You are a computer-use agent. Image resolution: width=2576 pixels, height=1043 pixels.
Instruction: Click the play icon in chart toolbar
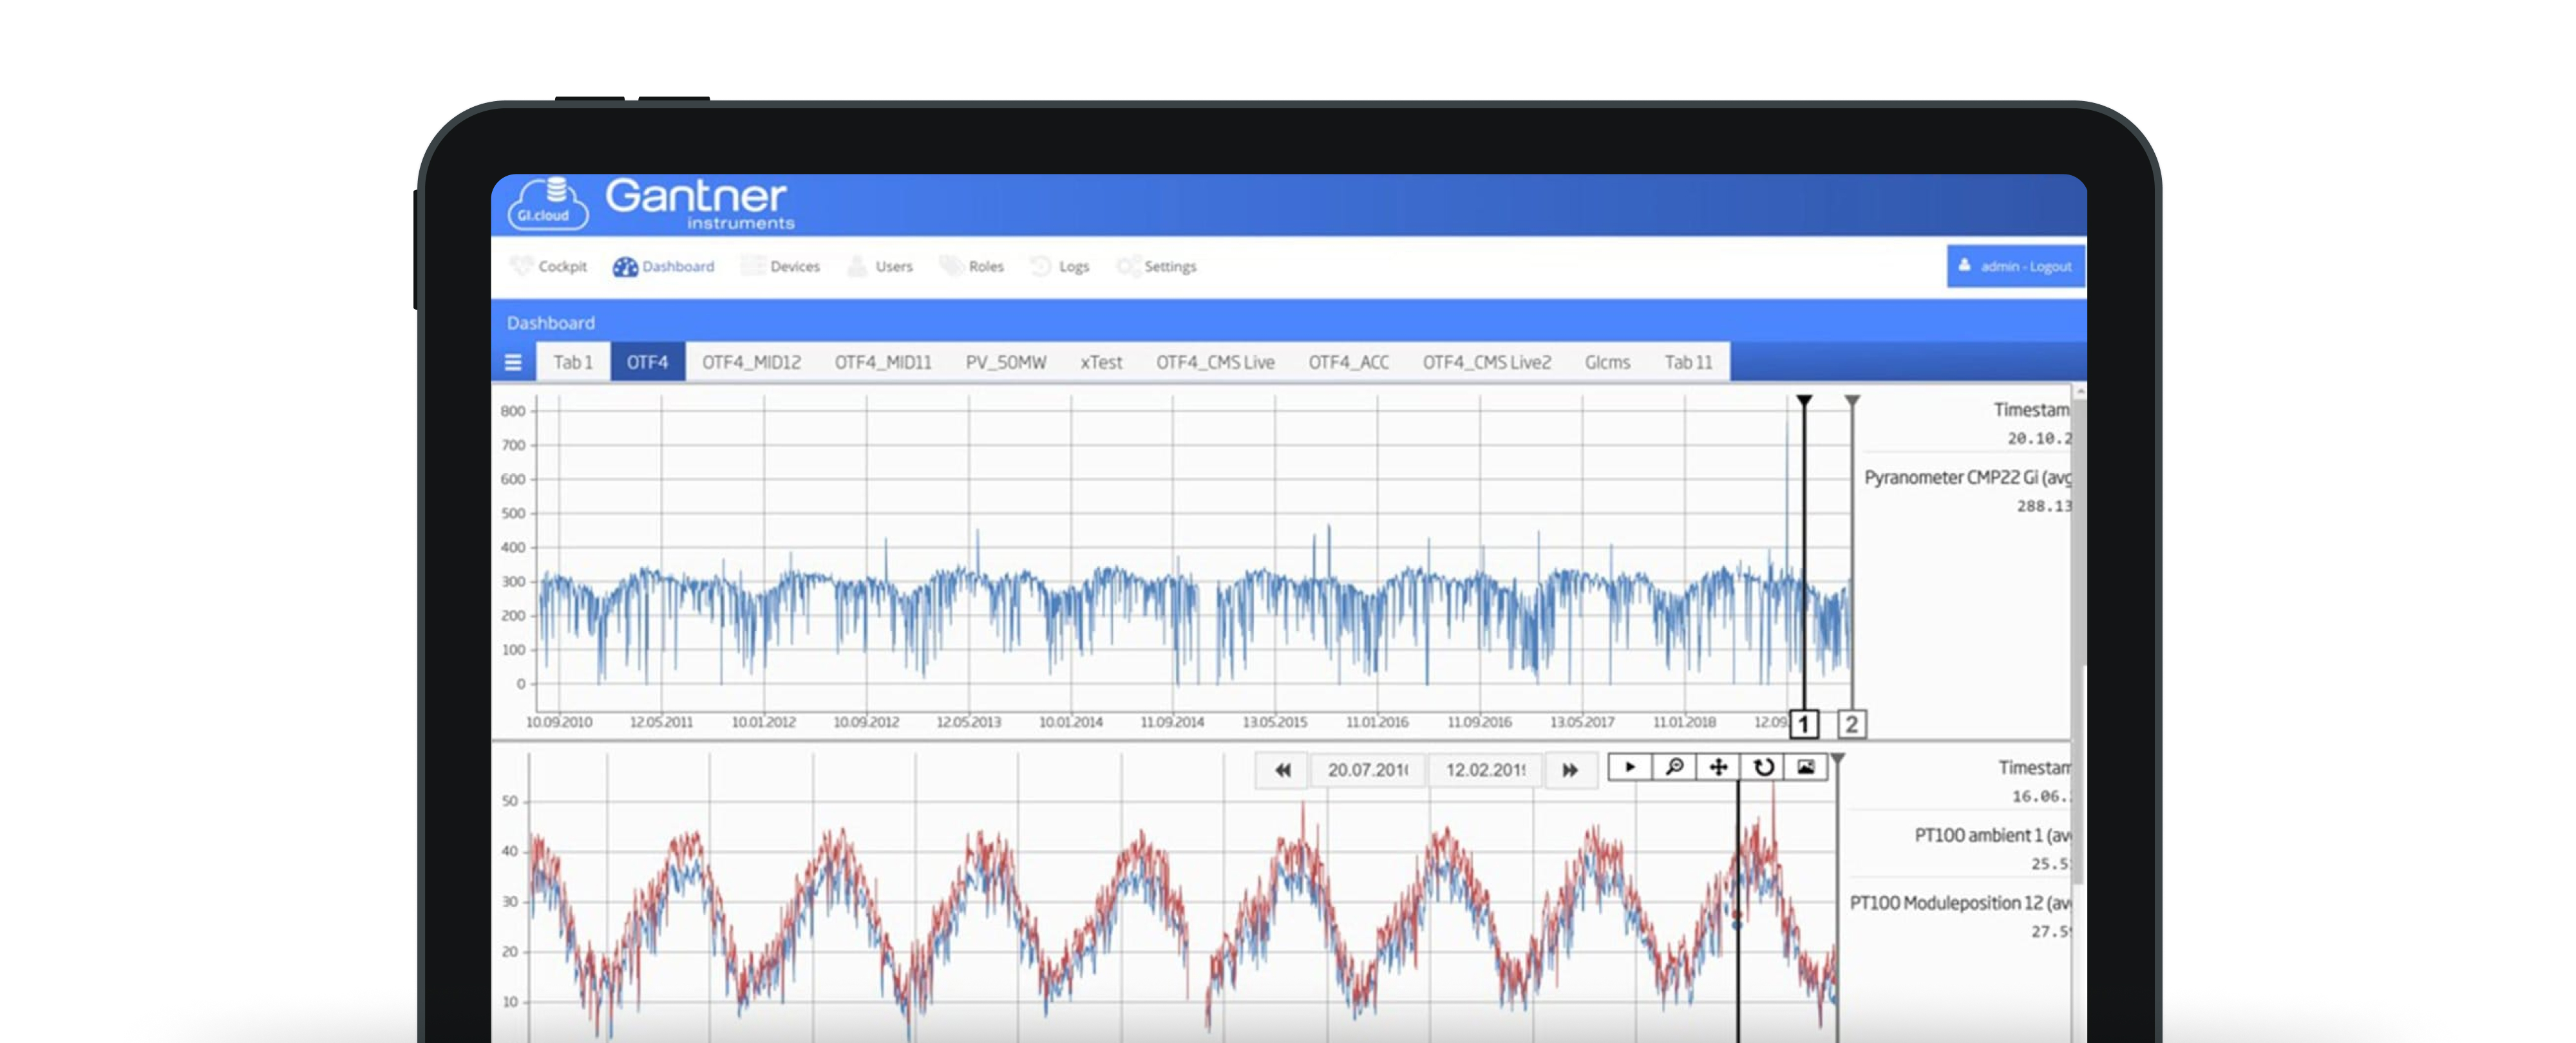pos(1630,767)
